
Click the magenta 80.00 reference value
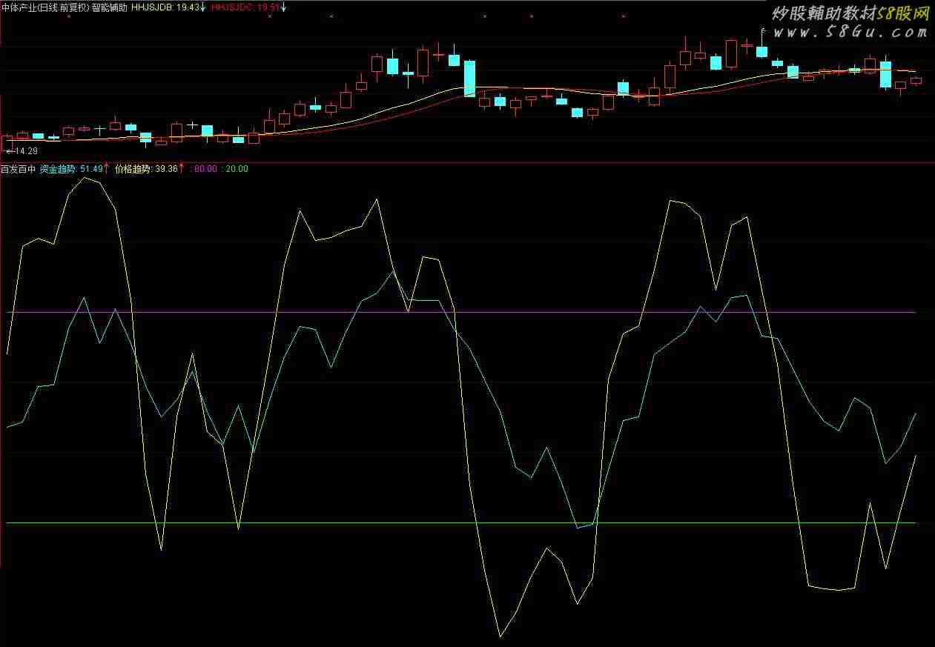coord(204,169)
